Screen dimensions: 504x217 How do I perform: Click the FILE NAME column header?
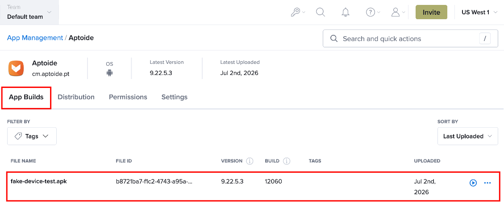(23, 161)
